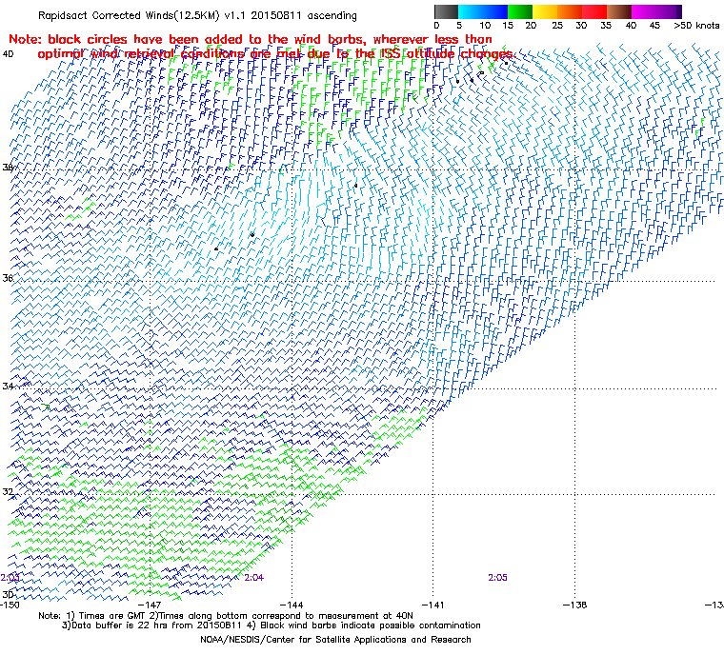Click the longitude label -147
724x655 pixels.
[x=150, y=605]
